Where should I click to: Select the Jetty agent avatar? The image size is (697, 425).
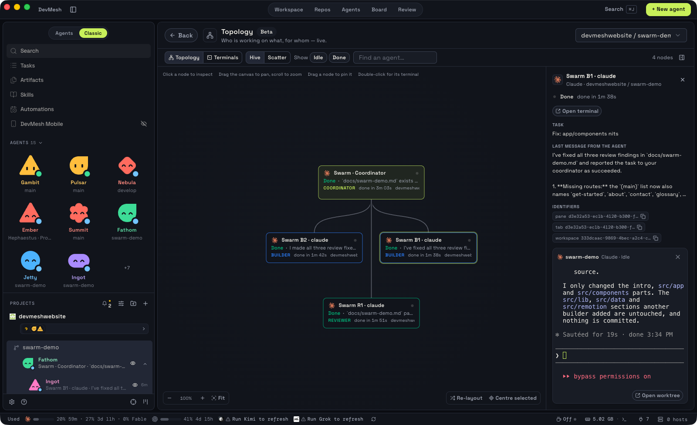click(30, 261)
